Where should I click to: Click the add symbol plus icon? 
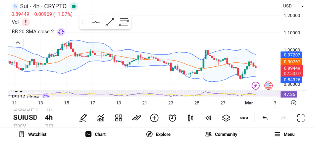tap(154, 118)
